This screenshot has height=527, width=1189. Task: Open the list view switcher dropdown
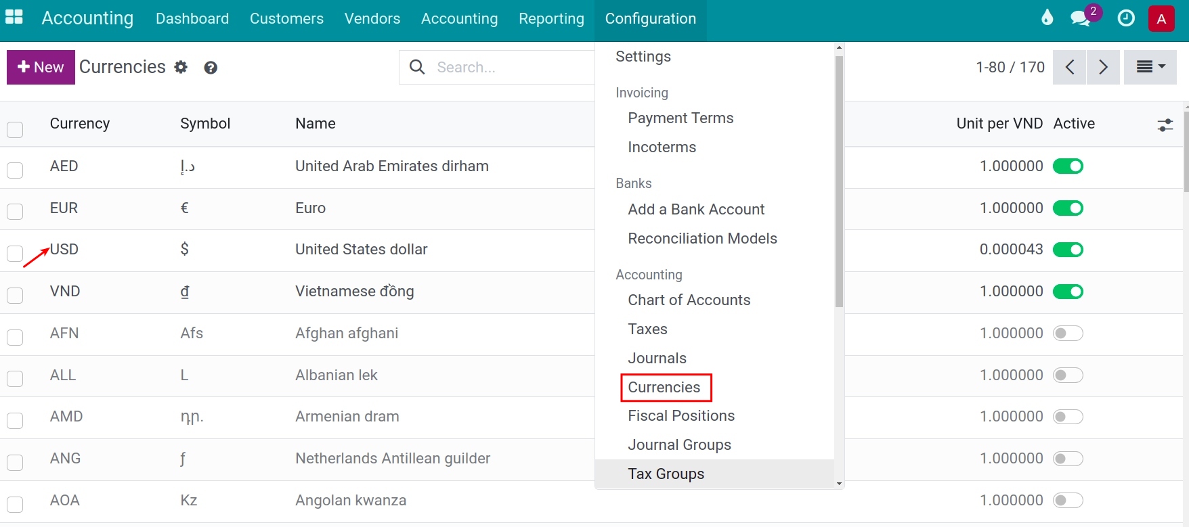tap(1150, 67)
